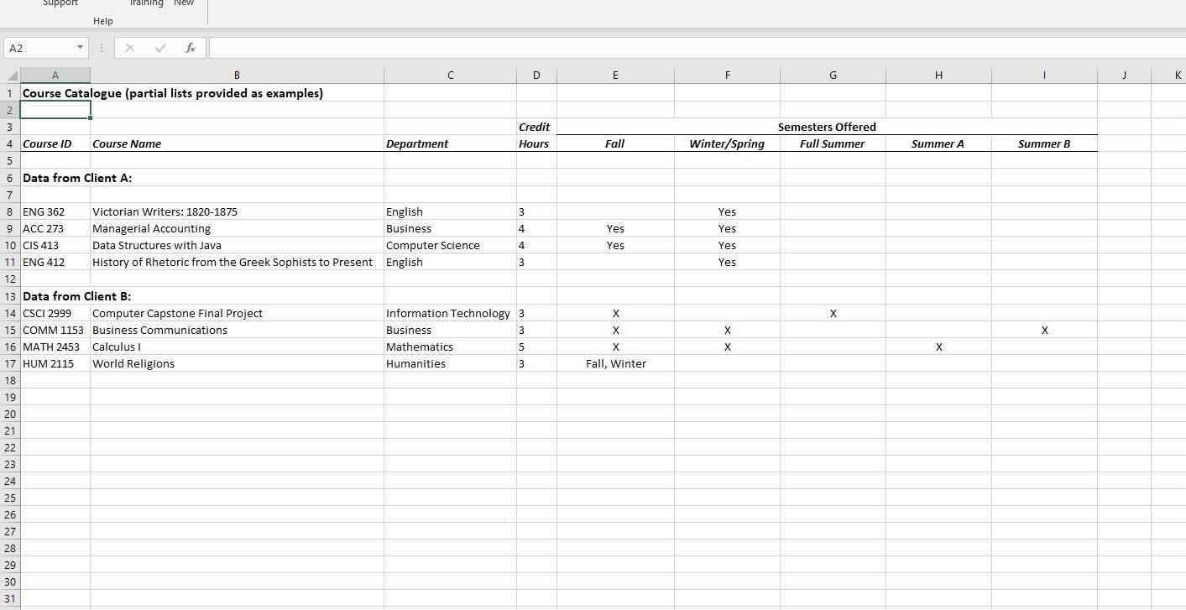Select the Summer B header cell

click(1044, 143)
